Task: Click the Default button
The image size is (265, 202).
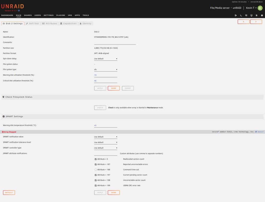Action: coord(9,192)
